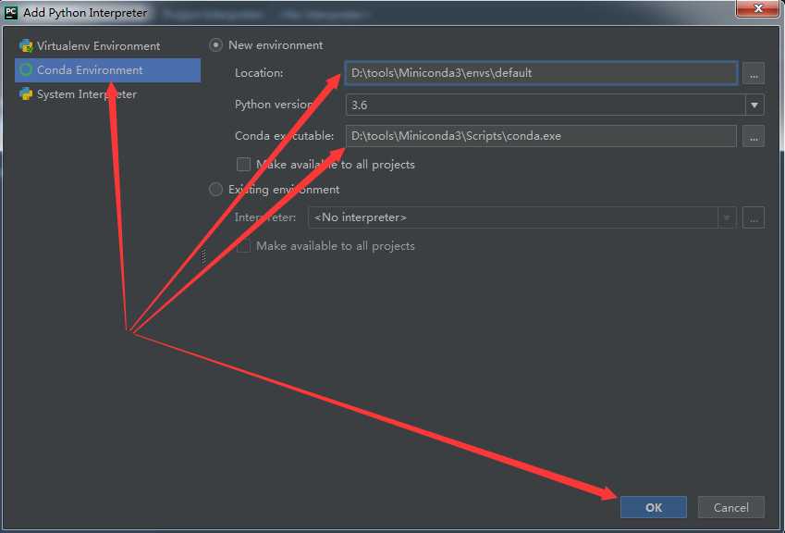785x533 pixels.
Task: Confirm with the OK button
Action: click(x=654, y=507)
